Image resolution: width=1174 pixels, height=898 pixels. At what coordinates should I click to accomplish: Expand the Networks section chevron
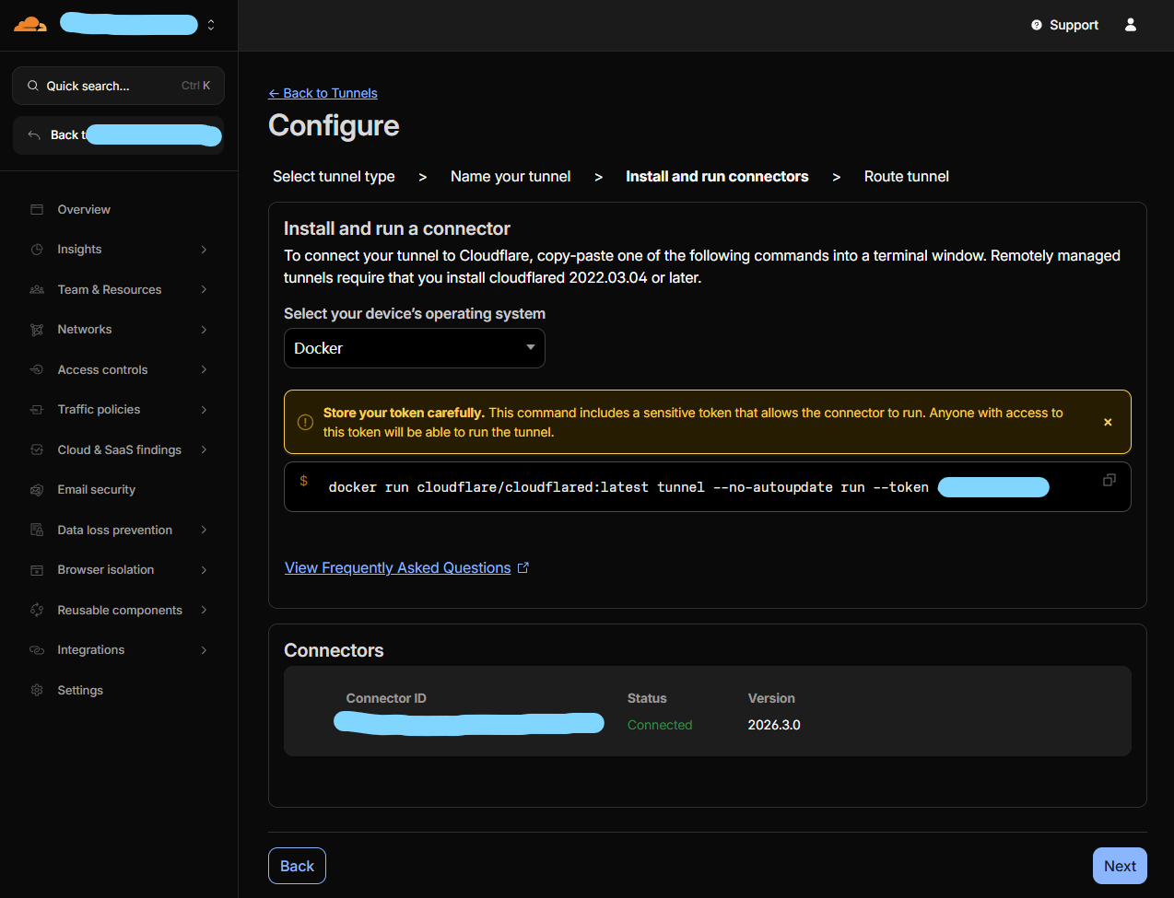tap(204, 330)
